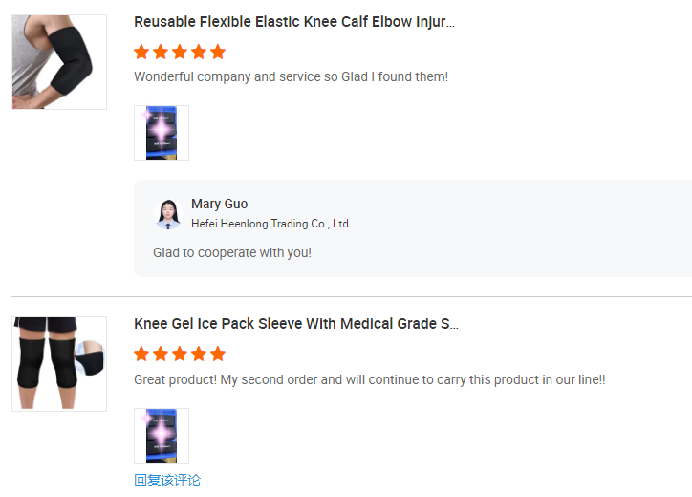The height and width of the screenshot is (497, 692).
Task: Click second star of the knee ice pack review
Action: coord(161,355)
